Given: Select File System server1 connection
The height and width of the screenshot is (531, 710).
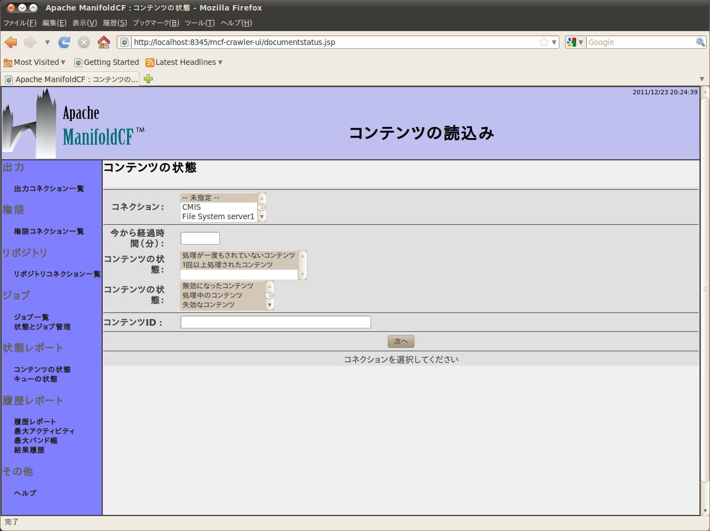Looking at the screenshot, I should (218, 216).
